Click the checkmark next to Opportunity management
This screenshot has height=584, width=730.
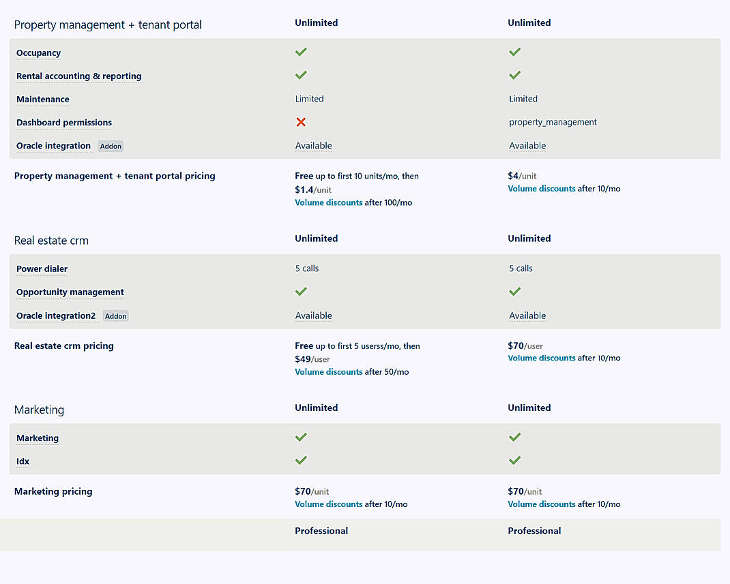(301, 291)
